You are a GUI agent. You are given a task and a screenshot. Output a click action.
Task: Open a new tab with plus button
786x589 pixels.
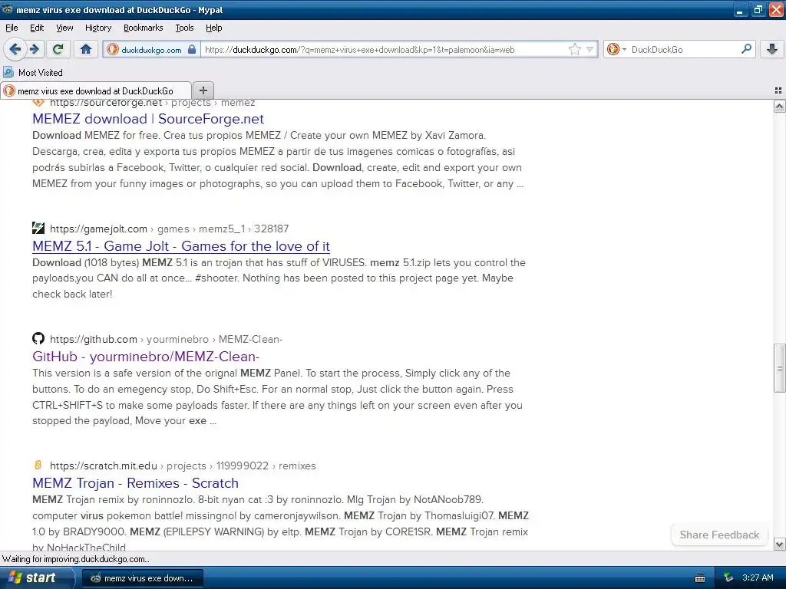203,90
